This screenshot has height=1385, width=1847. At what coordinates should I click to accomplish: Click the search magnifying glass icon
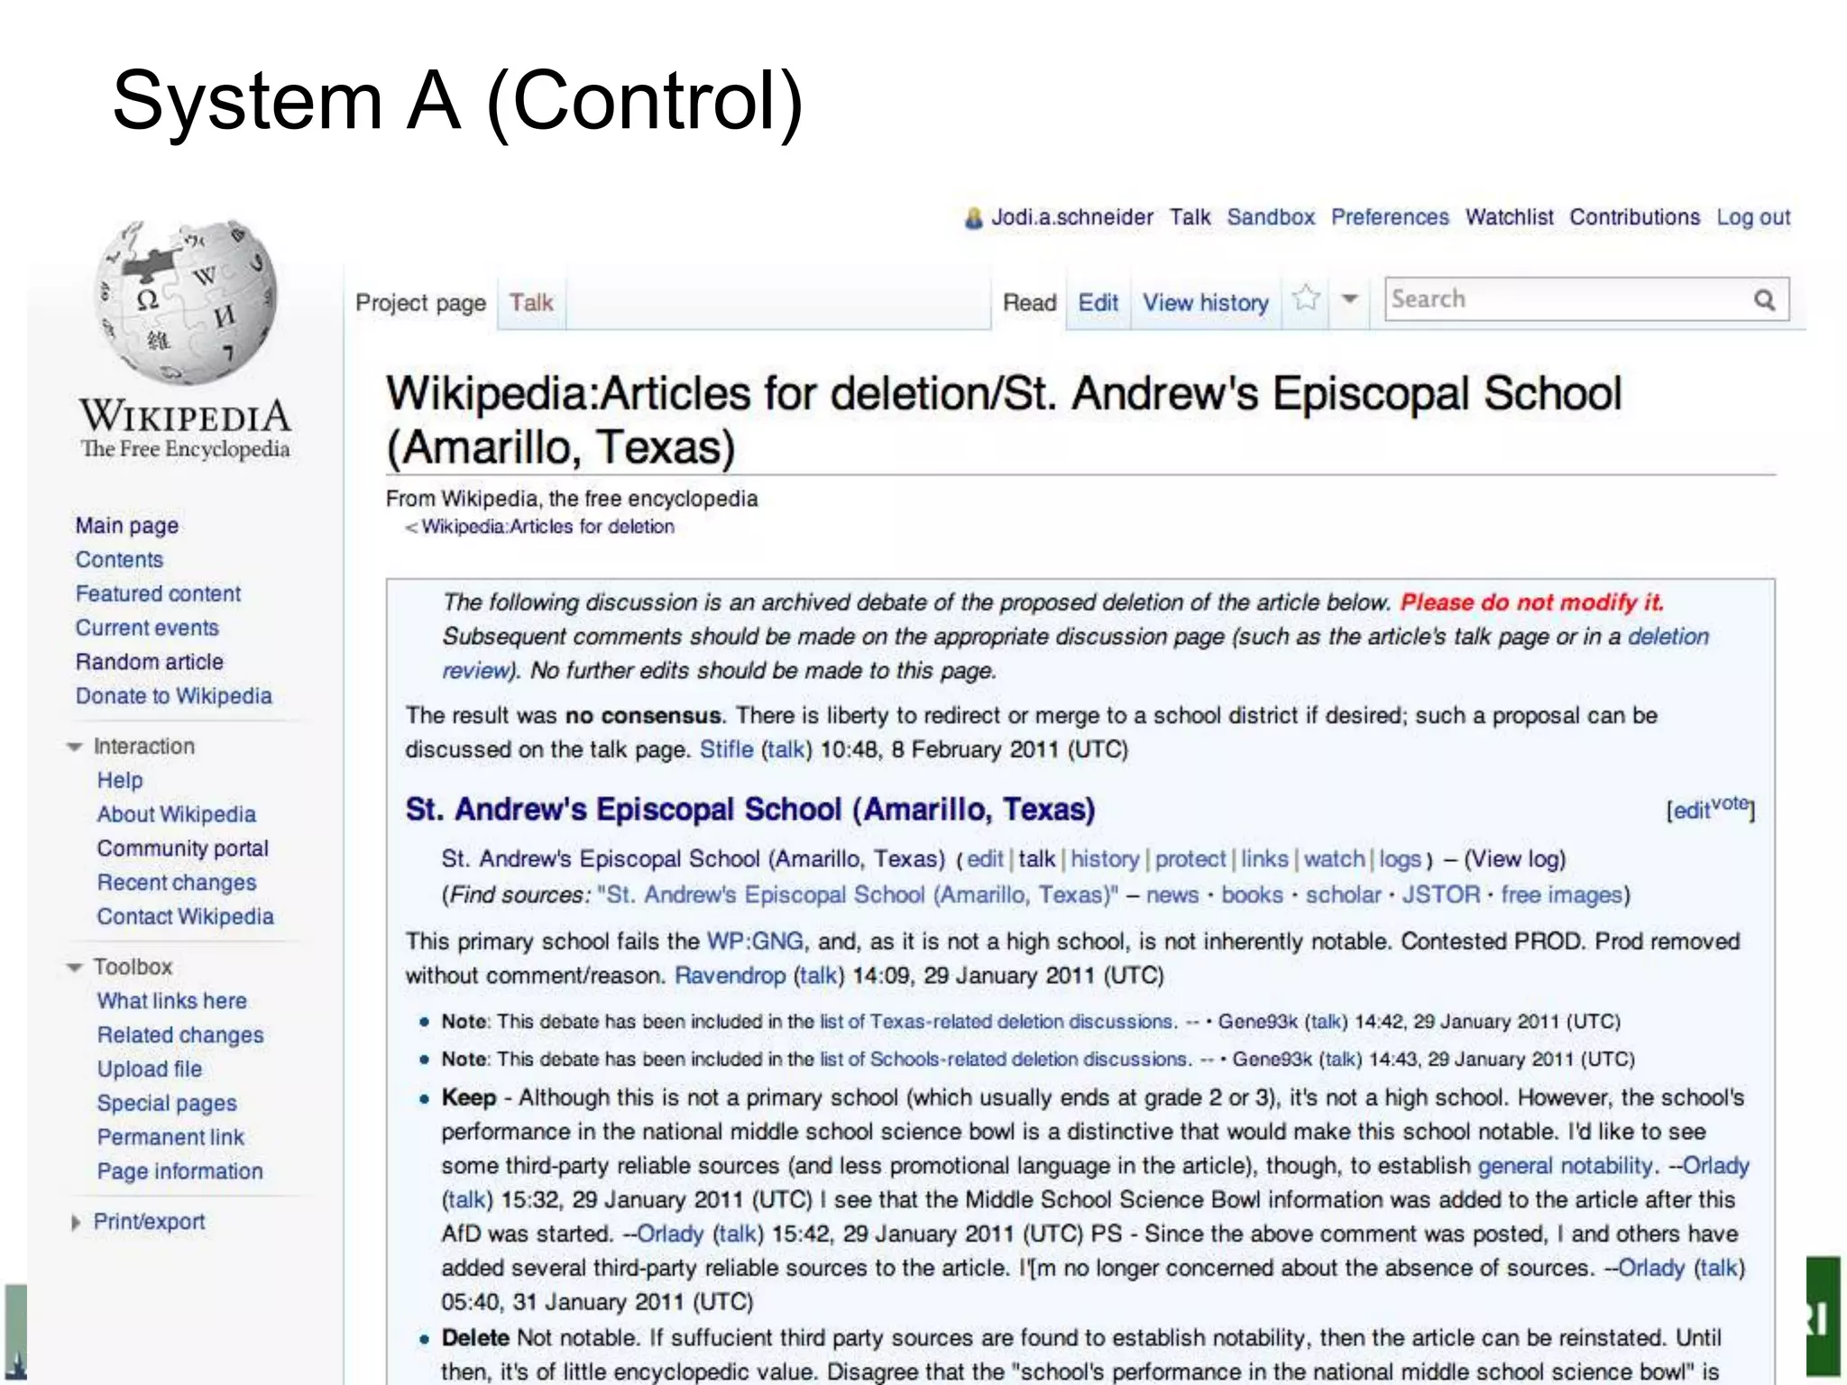(x=1764, y=299)
